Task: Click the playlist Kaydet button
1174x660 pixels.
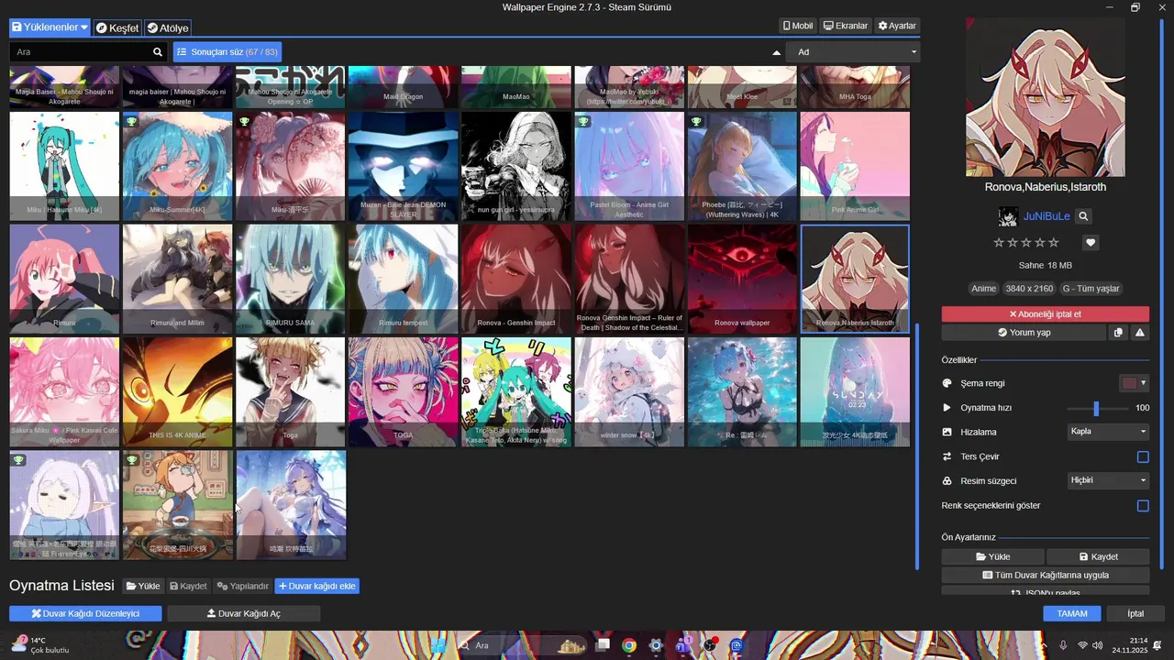Action: pos(188,586)
